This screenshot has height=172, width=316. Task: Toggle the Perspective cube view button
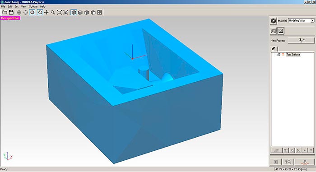point(74,13)
